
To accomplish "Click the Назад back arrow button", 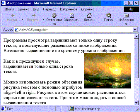I will pyautogui.click(x=12, y=18).
